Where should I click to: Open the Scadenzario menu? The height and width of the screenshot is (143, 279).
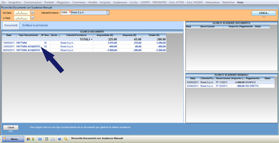coord(120,2)
